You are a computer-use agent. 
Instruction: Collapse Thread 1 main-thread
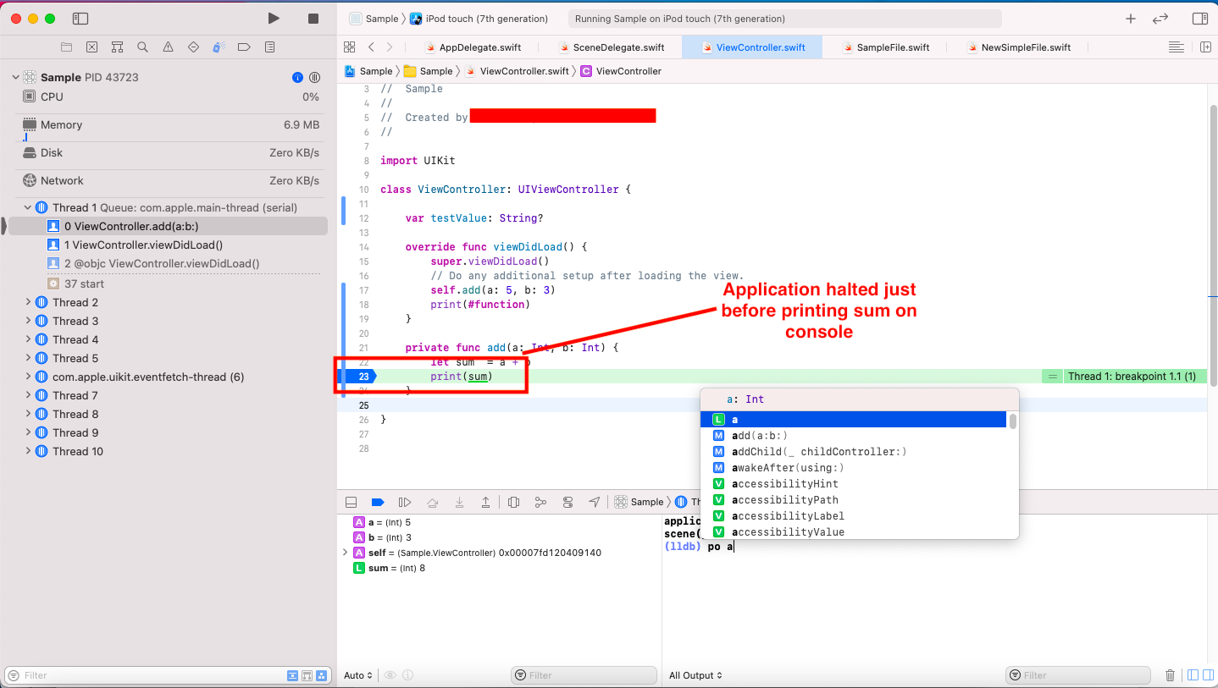[28, 207]
